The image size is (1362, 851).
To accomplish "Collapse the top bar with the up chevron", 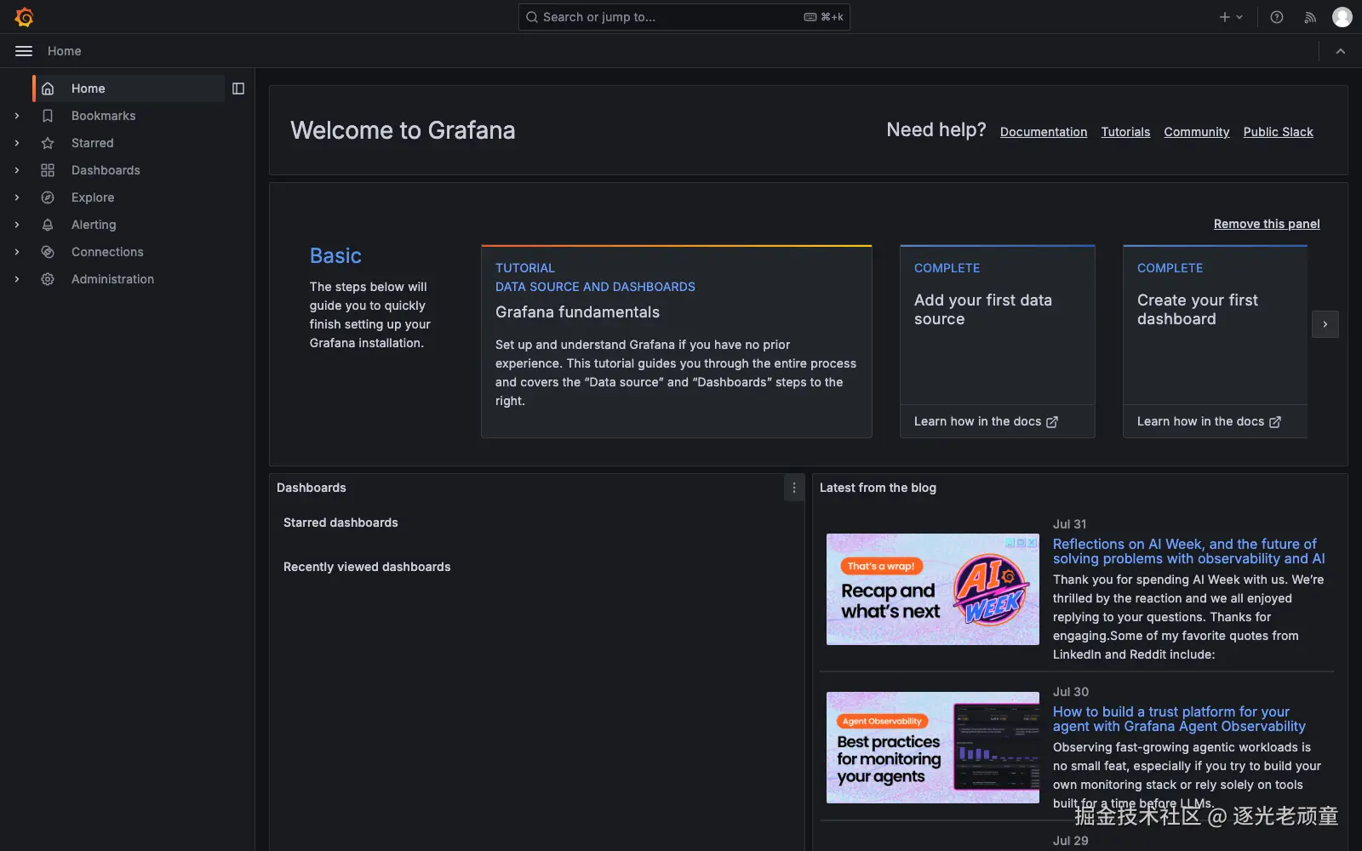I will coord(1341,51).
